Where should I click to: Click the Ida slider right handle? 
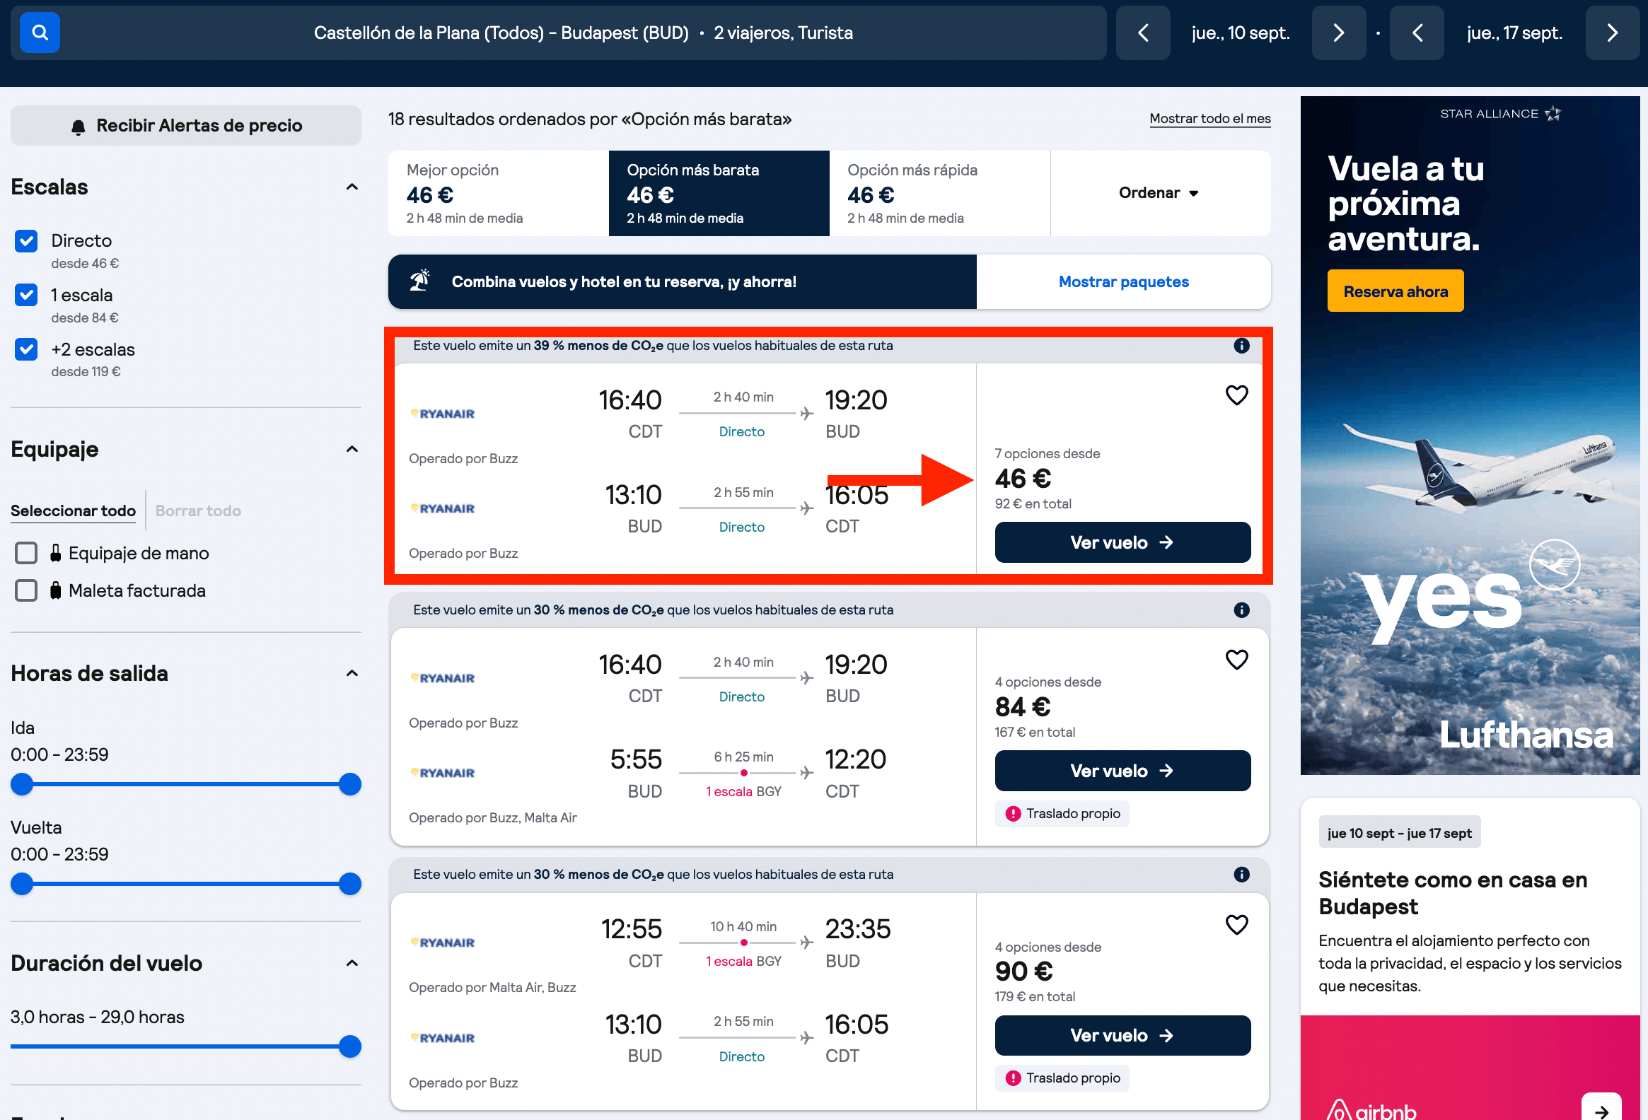pos(349,784)
